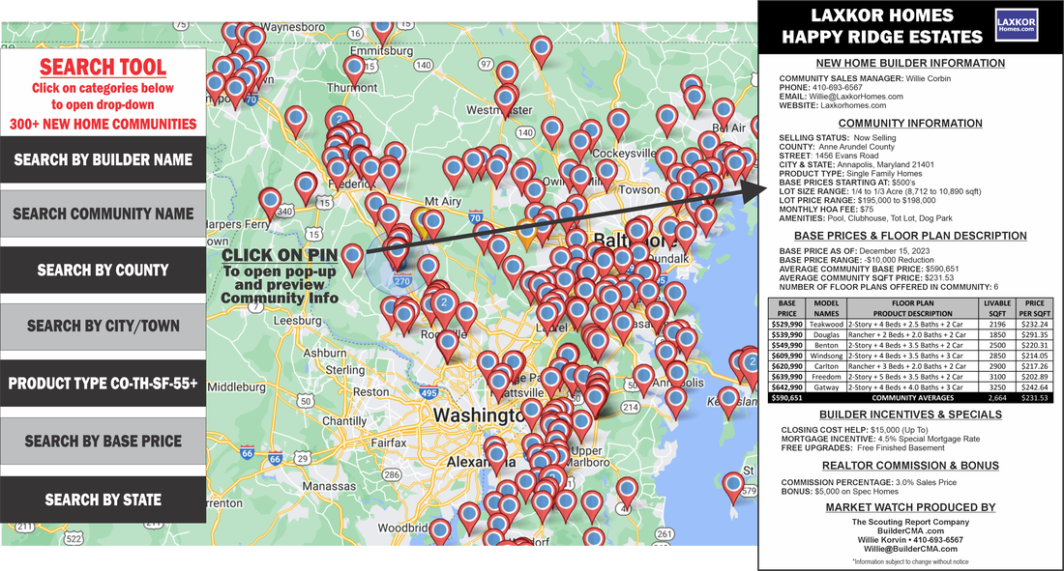Open the Search By Builder Name drop-down
The image size is (1064, 571).
click(103, 160)
